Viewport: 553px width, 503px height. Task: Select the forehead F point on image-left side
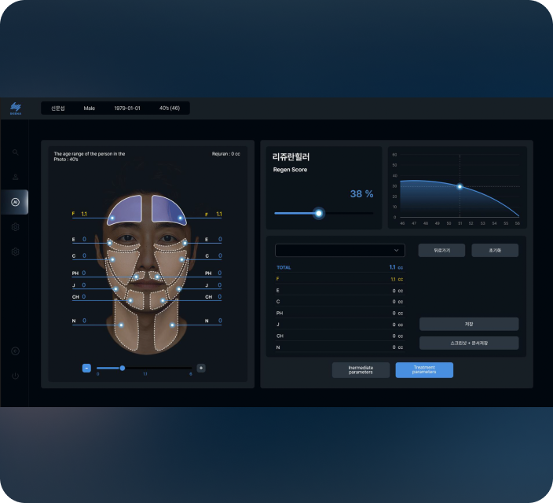click(x=112, y=218)
